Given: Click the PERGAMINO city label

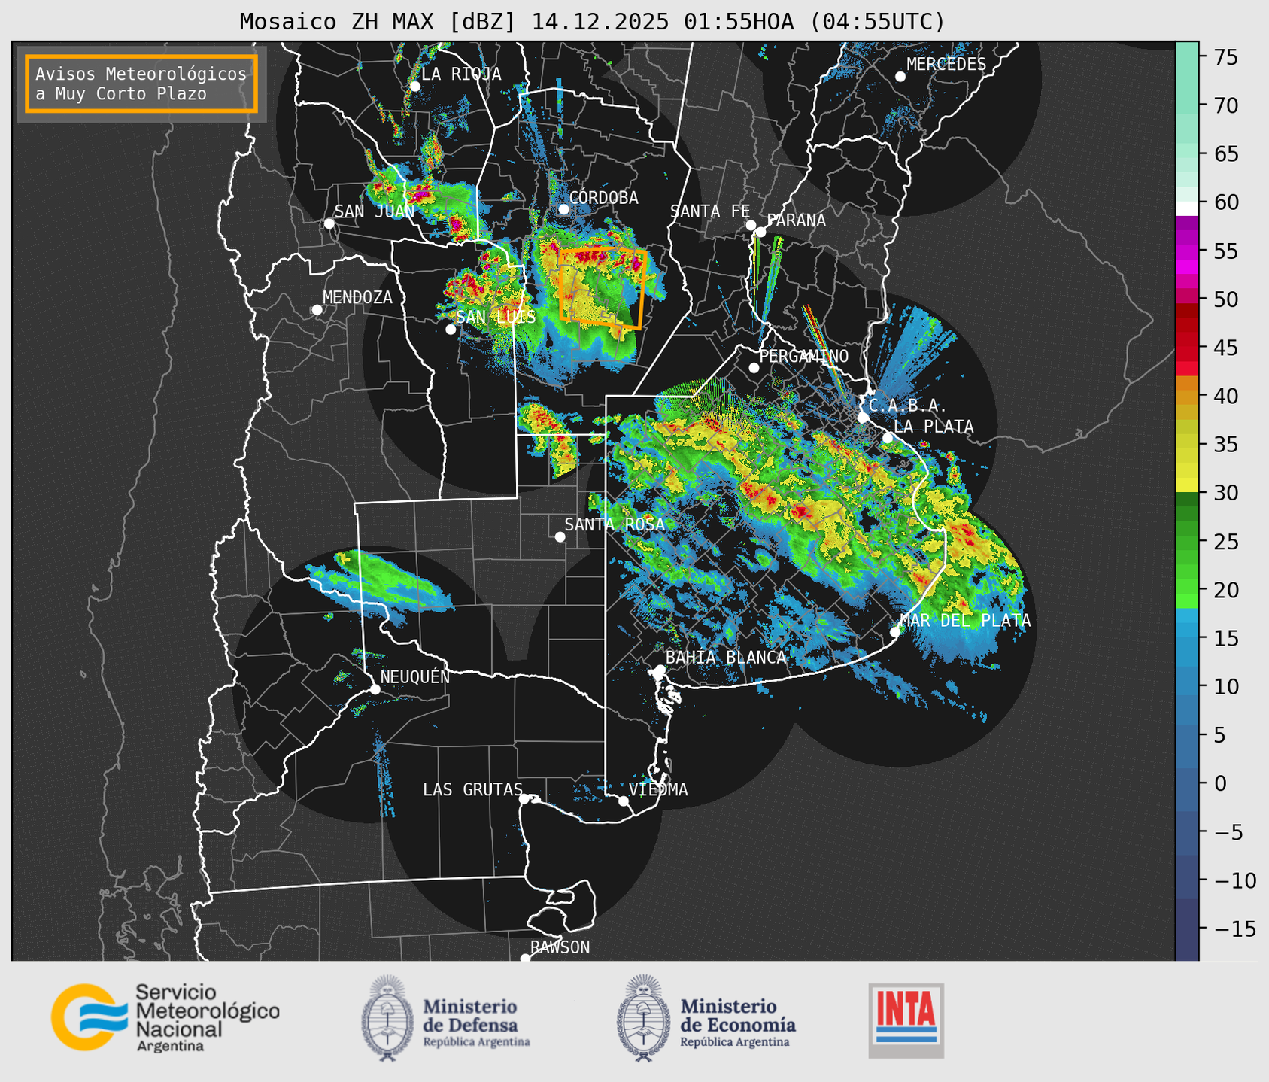Looking at the screenshot, I should point(804,356).
